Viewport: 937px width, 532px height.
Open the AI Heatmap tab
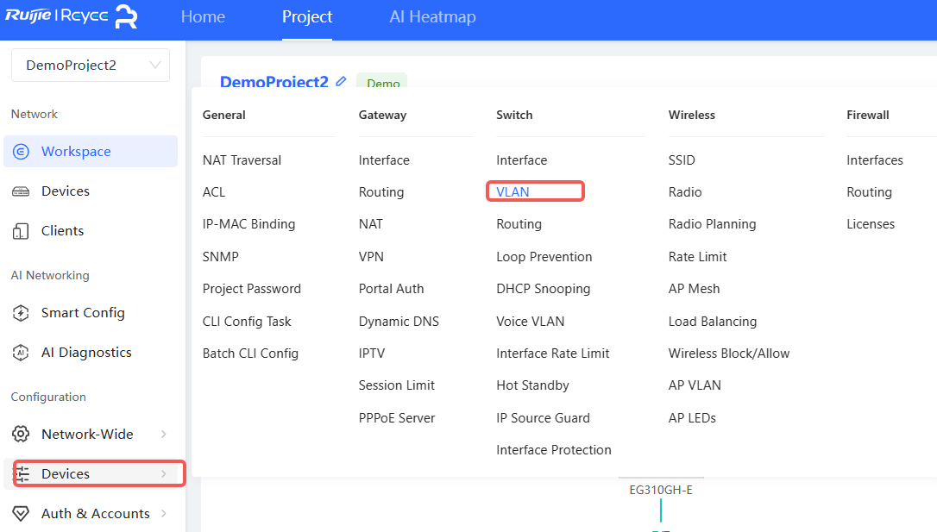pos(432,17)
